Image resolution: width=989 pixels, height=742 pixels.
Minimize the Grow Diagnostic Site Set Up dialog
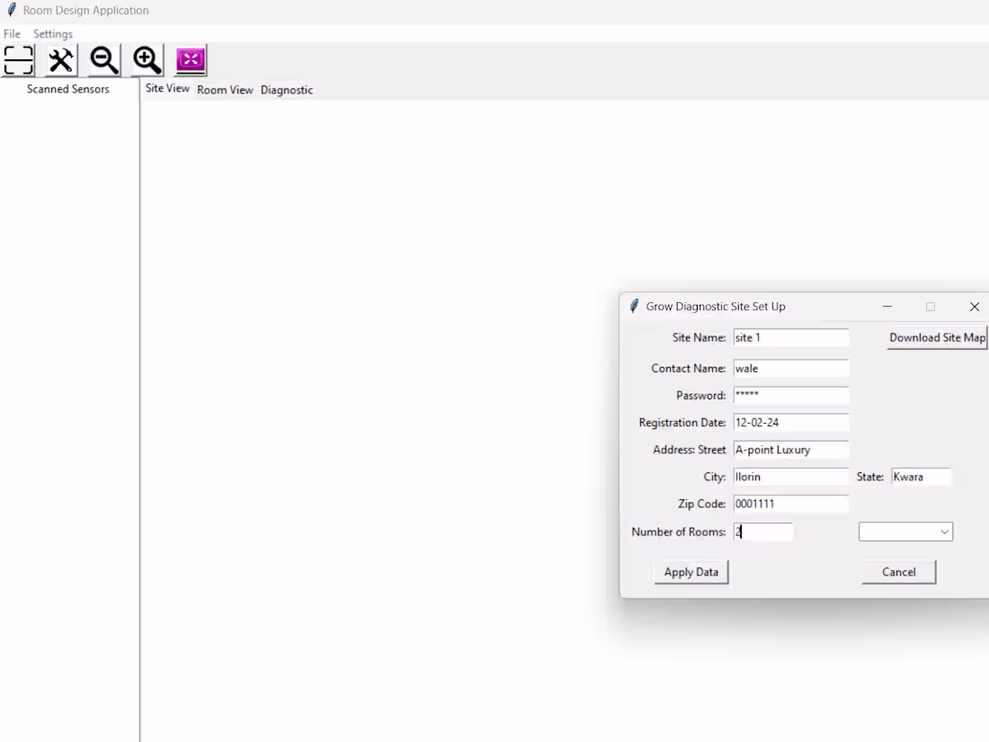[x=887, y=307]
